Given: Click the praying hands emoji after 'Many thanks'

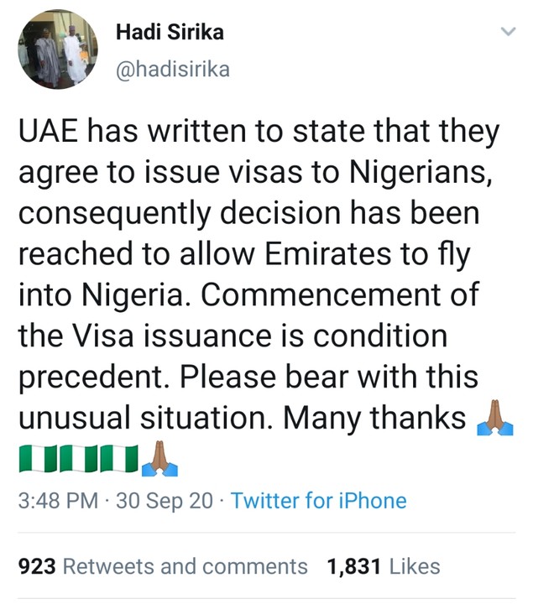Looking at the screenshot, I should pyautogui.click(x=494, y=417).
